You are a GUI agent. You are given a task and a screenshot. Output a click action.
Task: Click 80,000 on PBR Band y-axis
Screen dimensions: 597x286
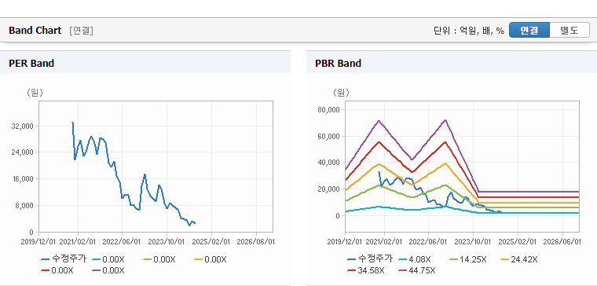click(328, 110)
